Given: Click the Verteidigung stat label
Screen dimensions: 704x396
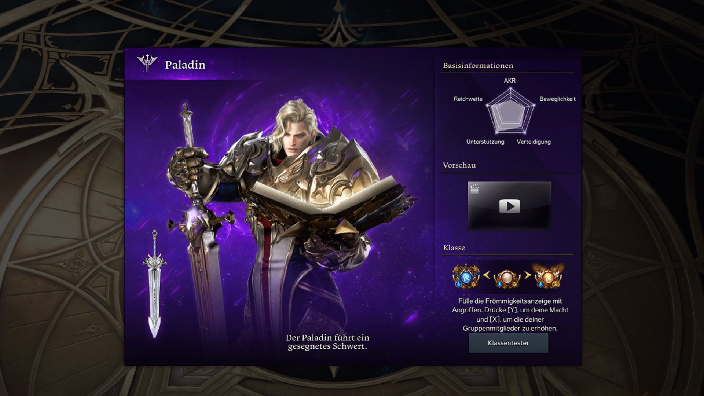Looking at the screenshot, I should (533, 142).
